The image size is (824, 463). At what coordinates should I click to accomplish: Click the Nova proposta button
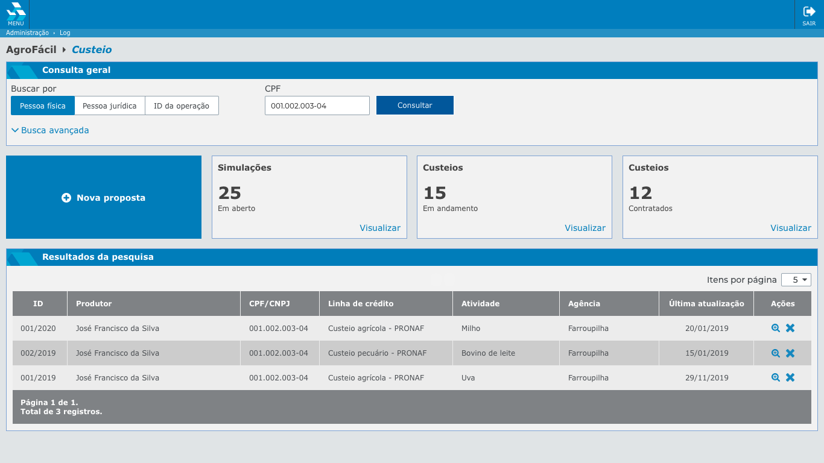(104, 197)
